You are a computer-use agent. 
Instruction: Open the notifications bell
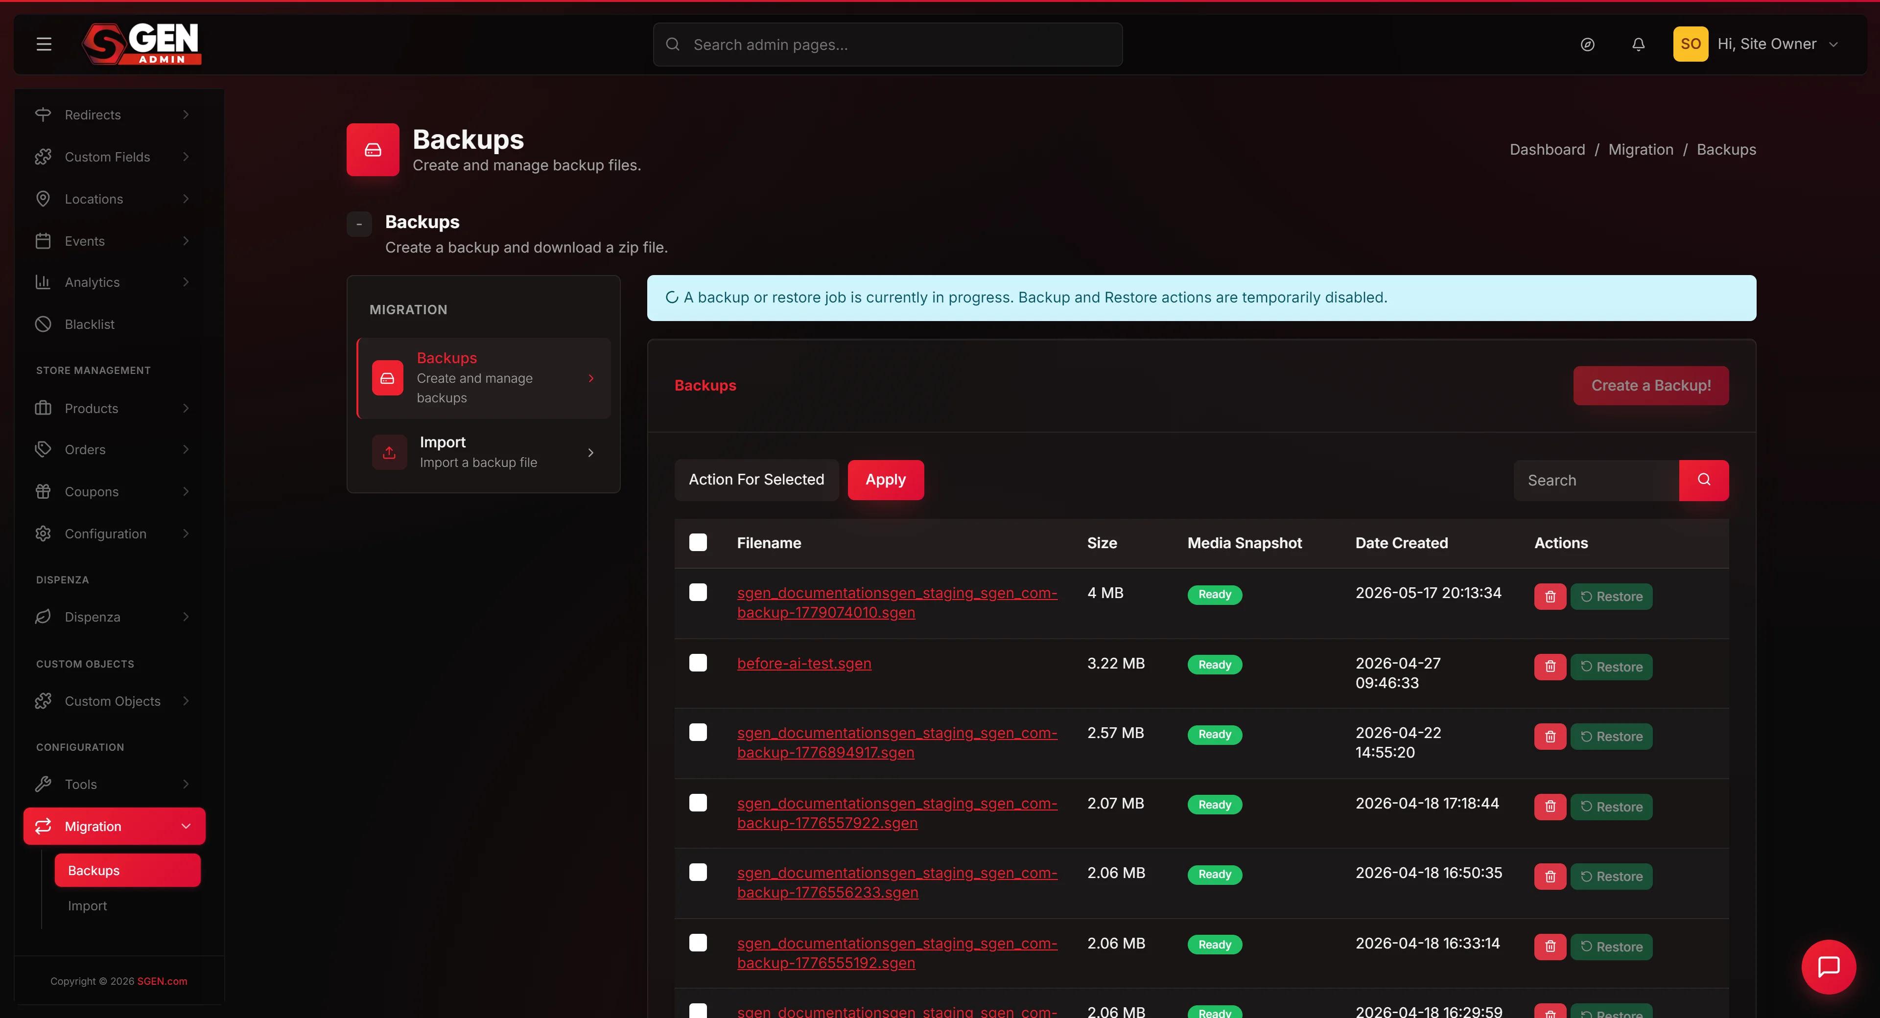tap(1639, 45)
